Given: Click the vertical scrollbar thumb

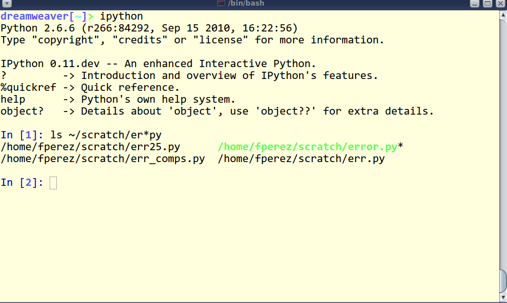Looking at the screenshot, I should click(x=503, y=280).
